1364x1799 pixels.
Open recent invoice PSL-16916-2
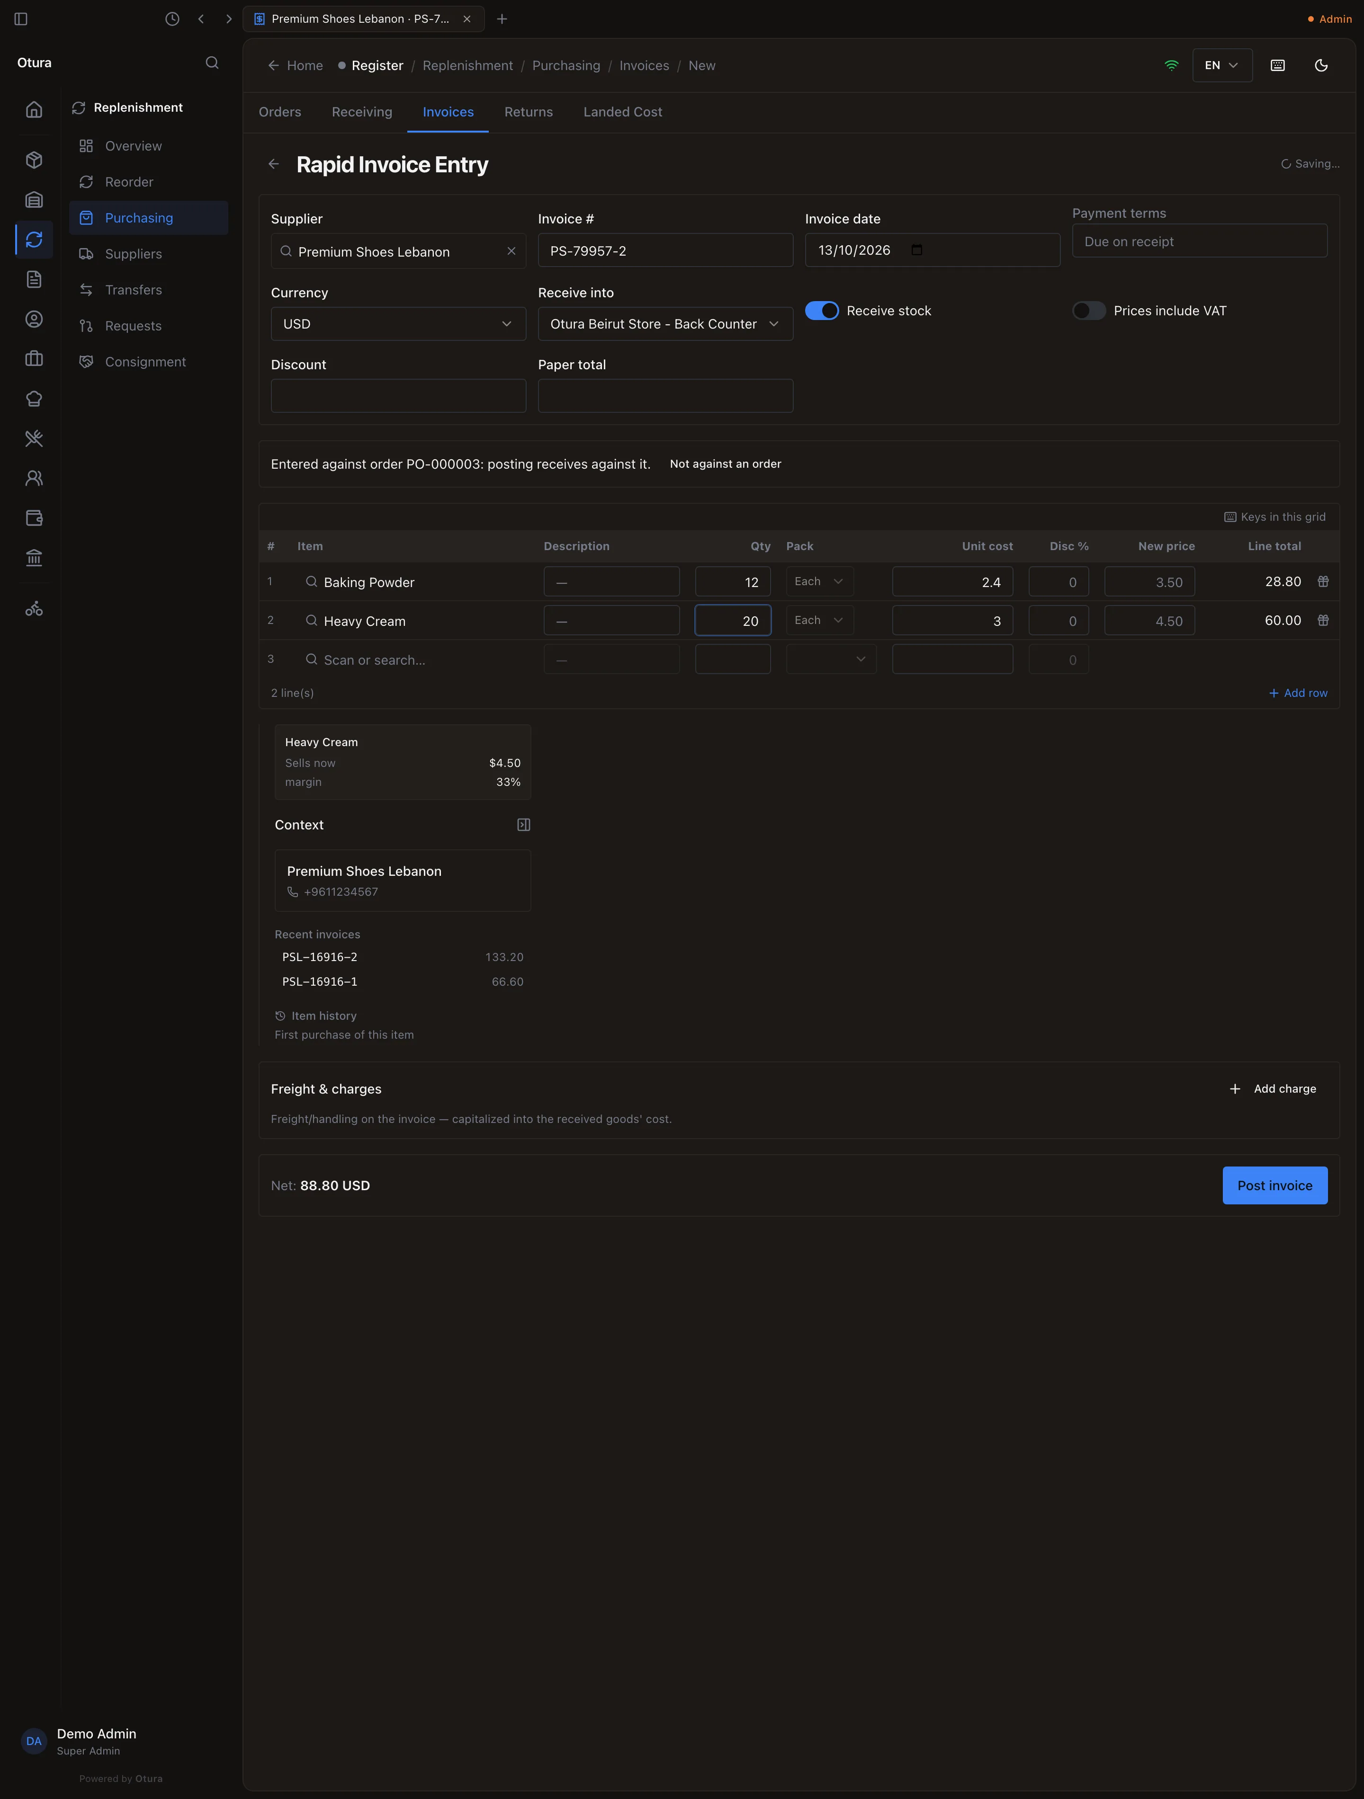[x=403, y=957]
